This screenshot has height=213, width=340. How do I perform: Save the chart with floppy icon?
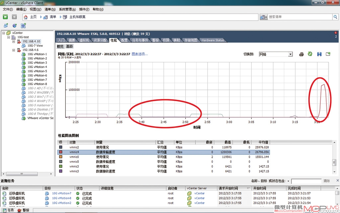pos(319,54)
